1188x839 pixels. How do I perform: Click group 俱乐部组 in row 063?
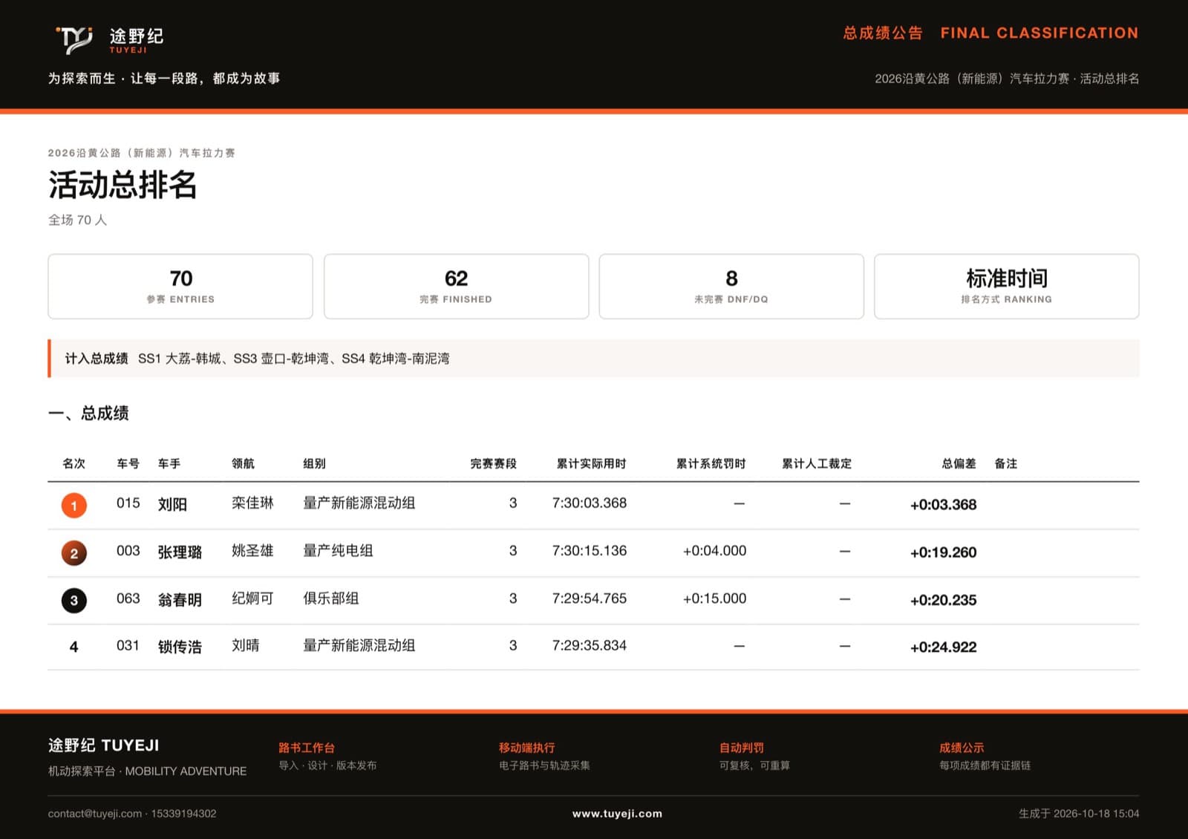[330, 598]
